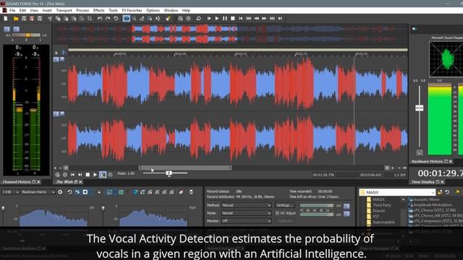The height and width of the screenshot is (260, 463).
Task: Click Stop in the data window transport
Action: pos(88,175)
